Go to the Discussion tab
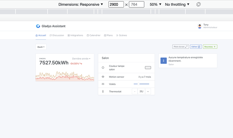Image resolution: width=233 pixels, height=138 pixels. tap(57, 35)
